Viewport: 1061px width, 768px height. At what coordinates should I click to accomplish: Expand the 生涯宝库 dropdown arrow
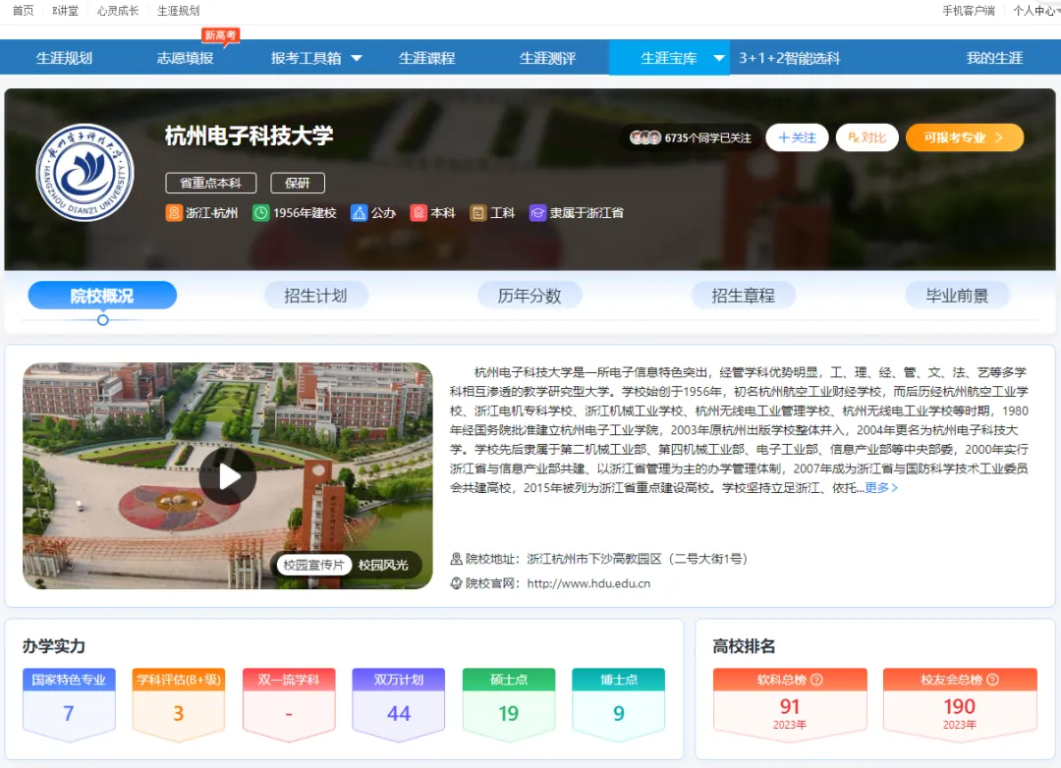(x=719, y=58)
